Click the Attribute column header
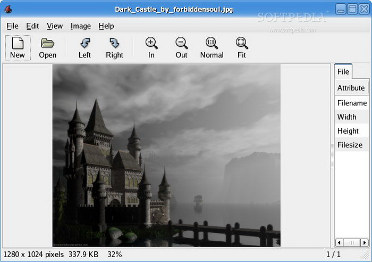This screenshot has width=372, height=262. (351, 88)
